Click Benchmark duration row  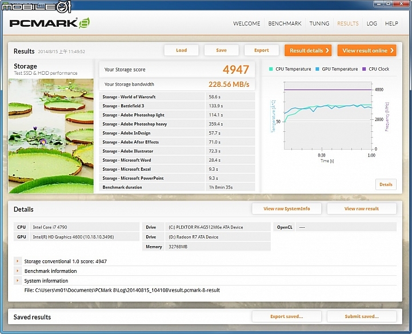pos(177,187)
